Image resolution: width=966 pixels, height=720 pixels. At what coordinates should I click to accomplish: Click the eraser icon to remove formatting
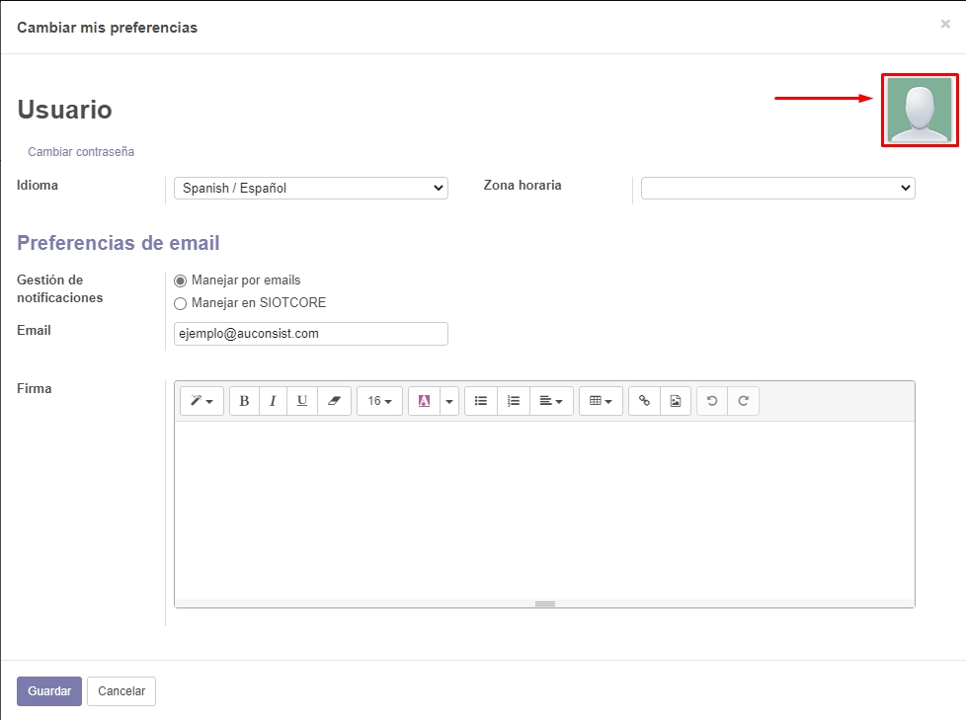(x=333, y=401)
